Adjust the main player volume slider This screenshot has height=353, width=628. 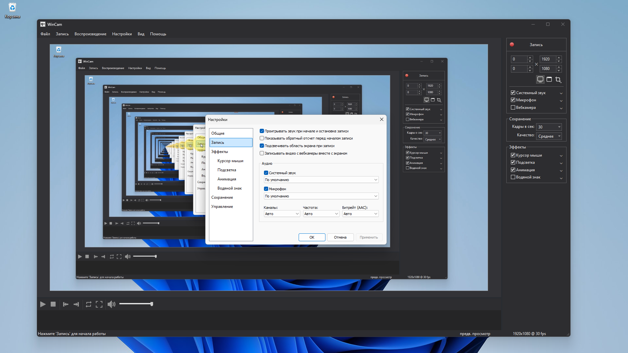[x=136, y=304]
